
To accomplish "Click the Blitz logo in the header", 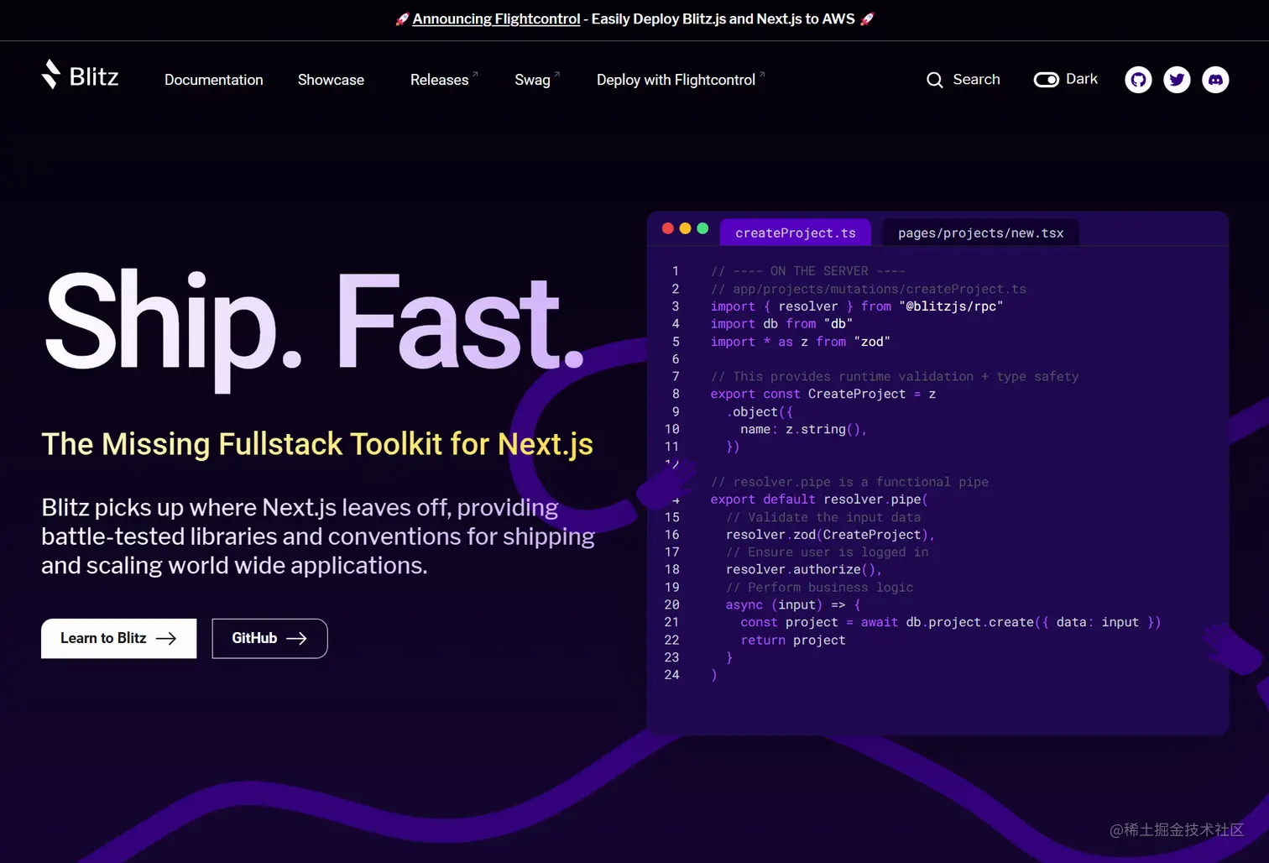I will coord(81,76).
